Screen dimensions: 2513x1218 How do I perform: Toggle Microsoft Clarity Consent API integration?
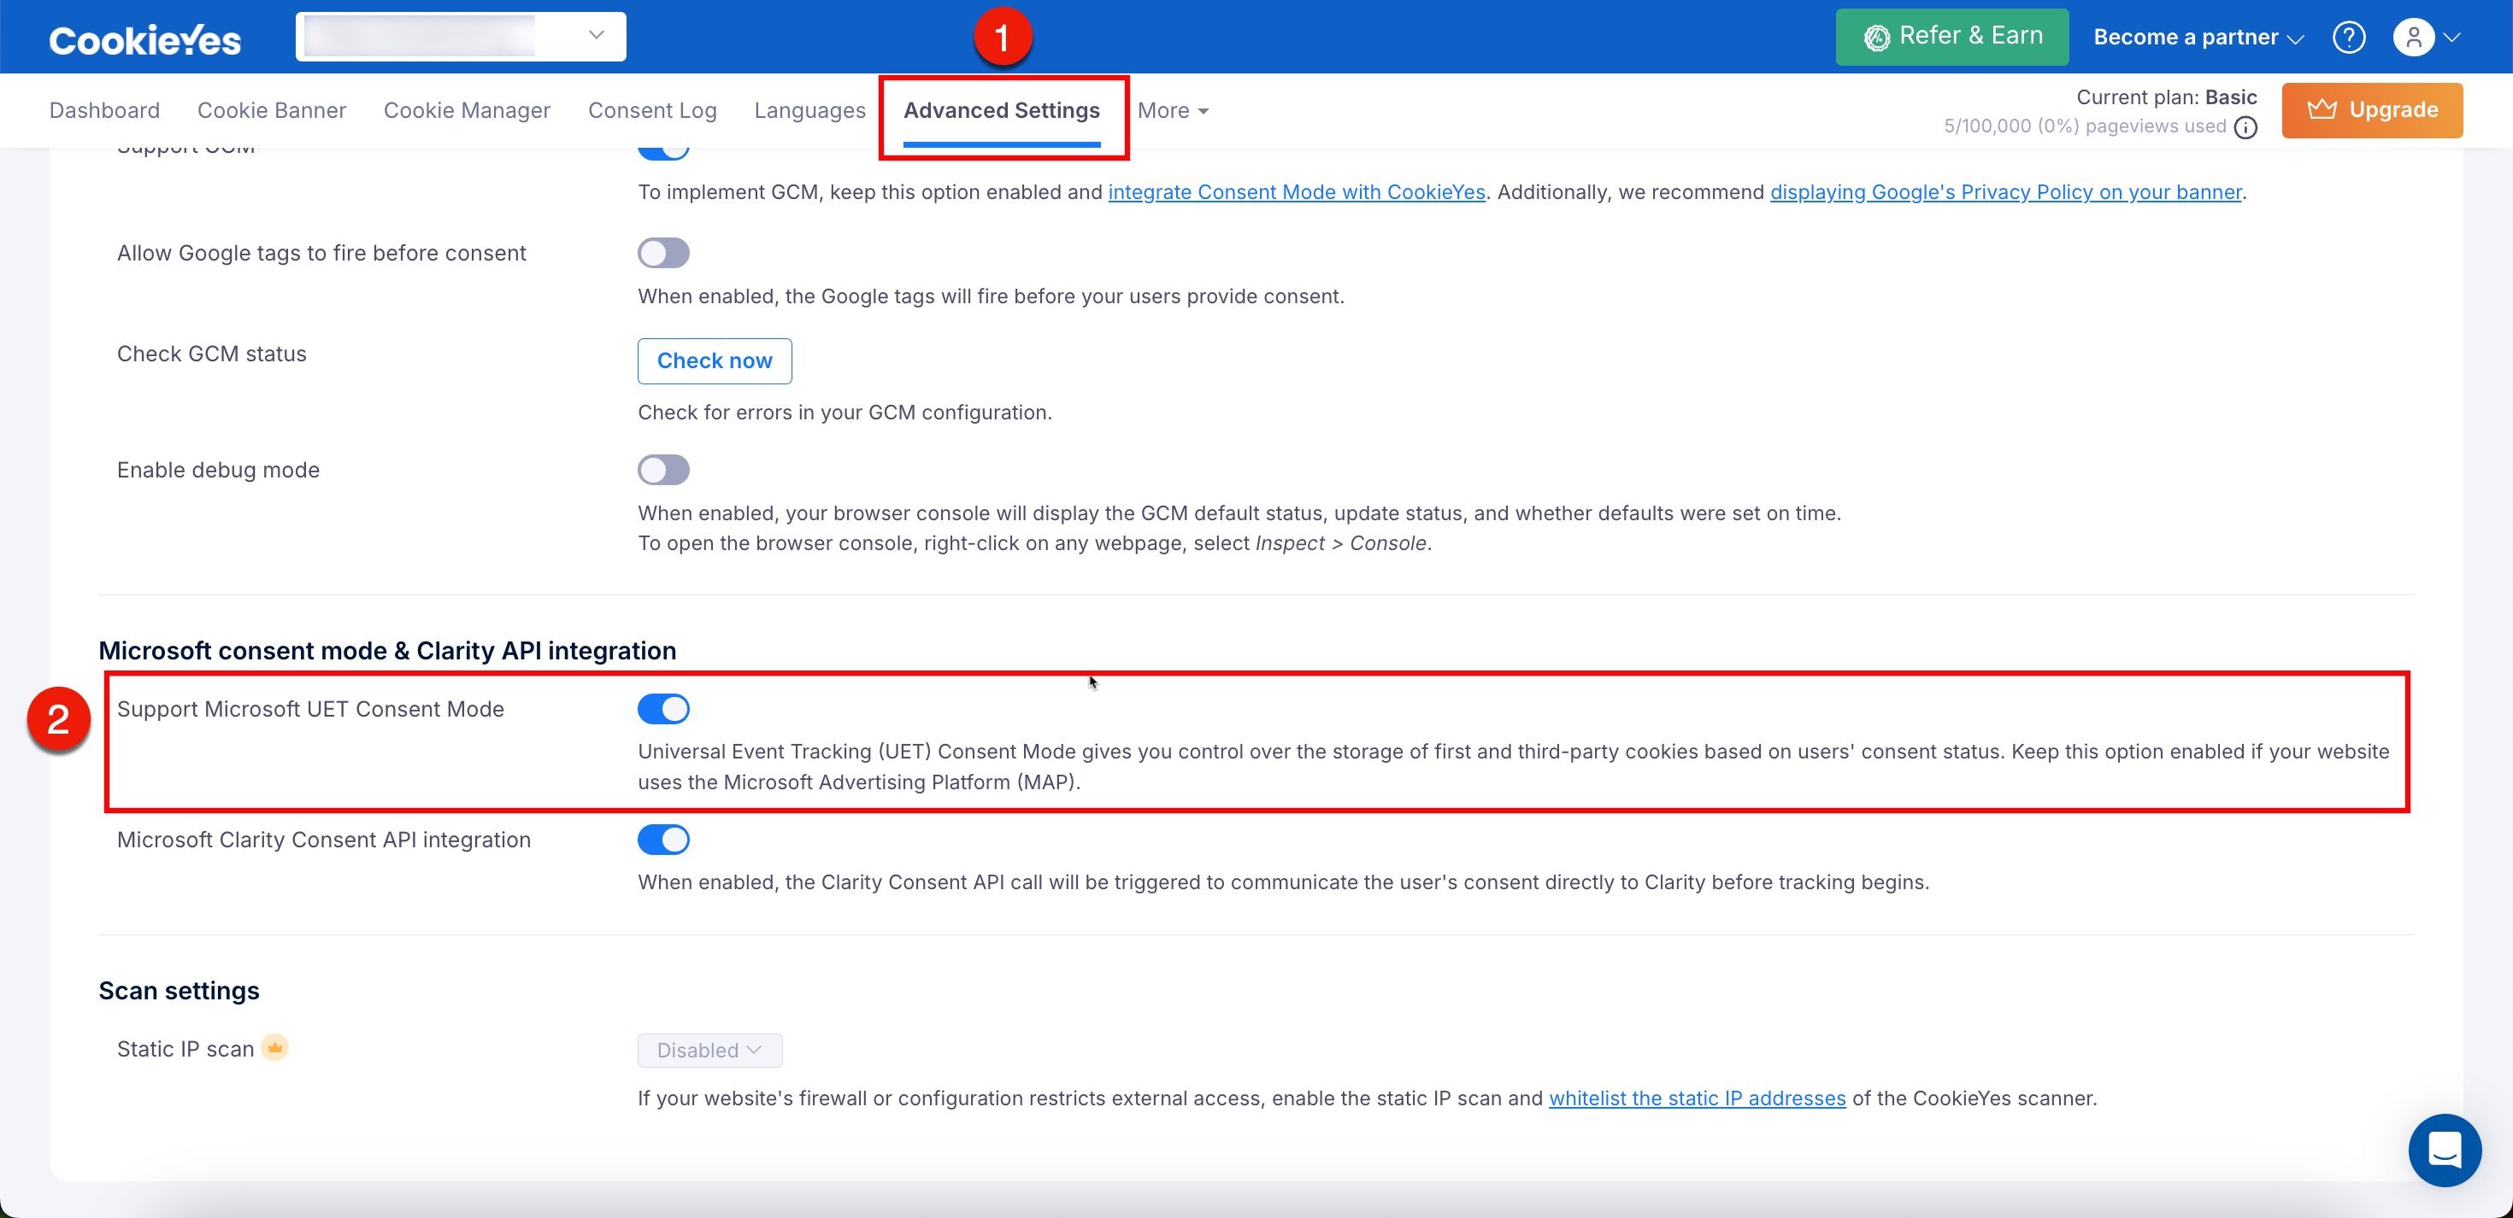pyautogui.click(x=663, y=839)
